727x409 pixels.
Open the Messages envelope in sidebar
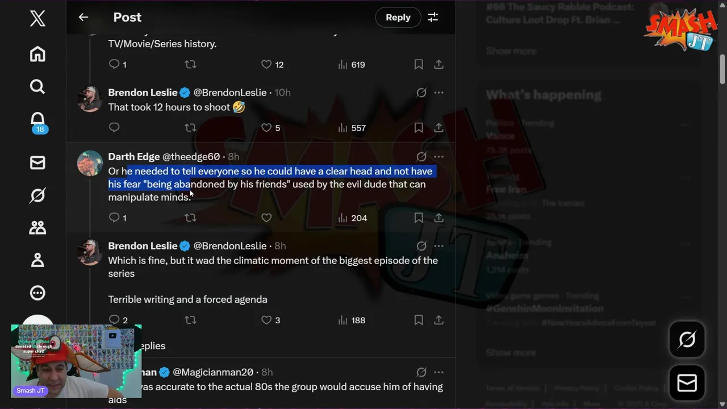[37, 163]
